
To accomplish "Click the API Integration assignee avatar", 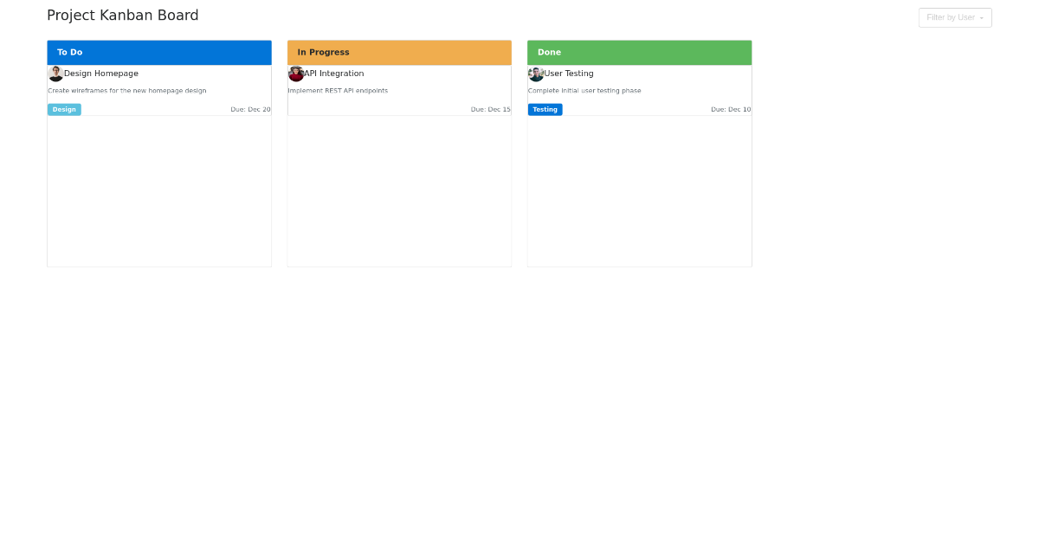I will pyautogui.click(x=296, y=74).
